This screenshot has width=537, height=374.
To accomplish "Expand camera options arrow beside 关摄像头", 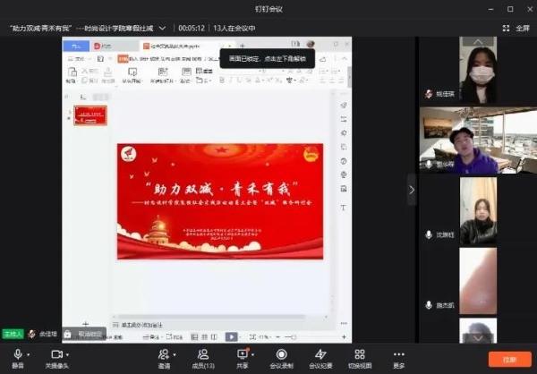I will point(72,354).
